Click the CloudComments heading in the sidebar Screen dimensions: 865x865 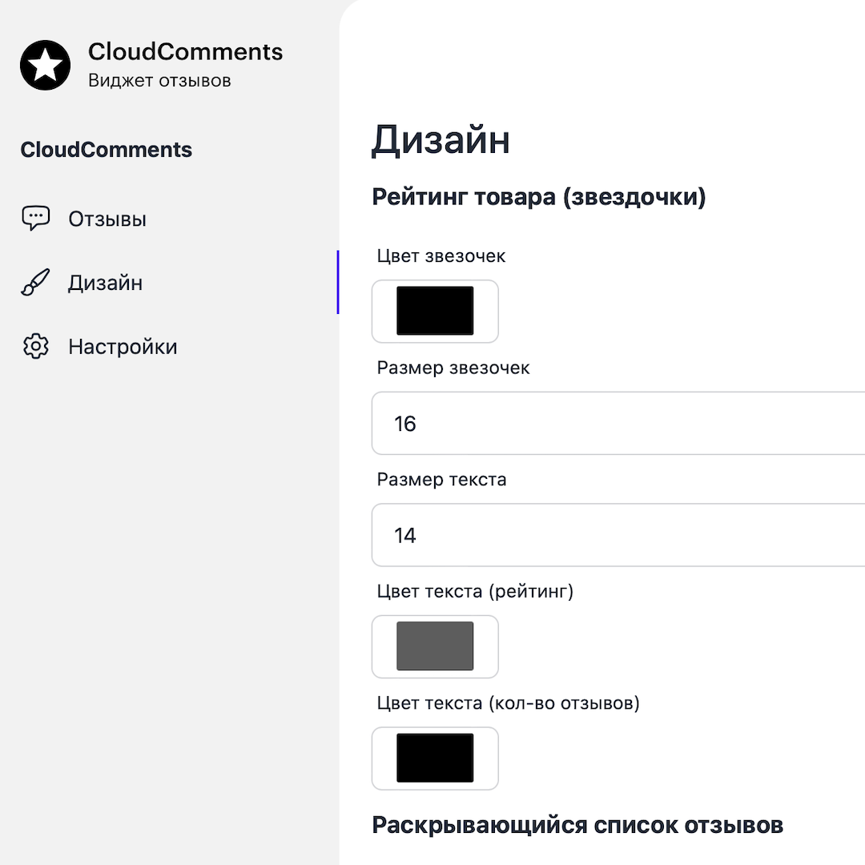click(x=106, y=150)
